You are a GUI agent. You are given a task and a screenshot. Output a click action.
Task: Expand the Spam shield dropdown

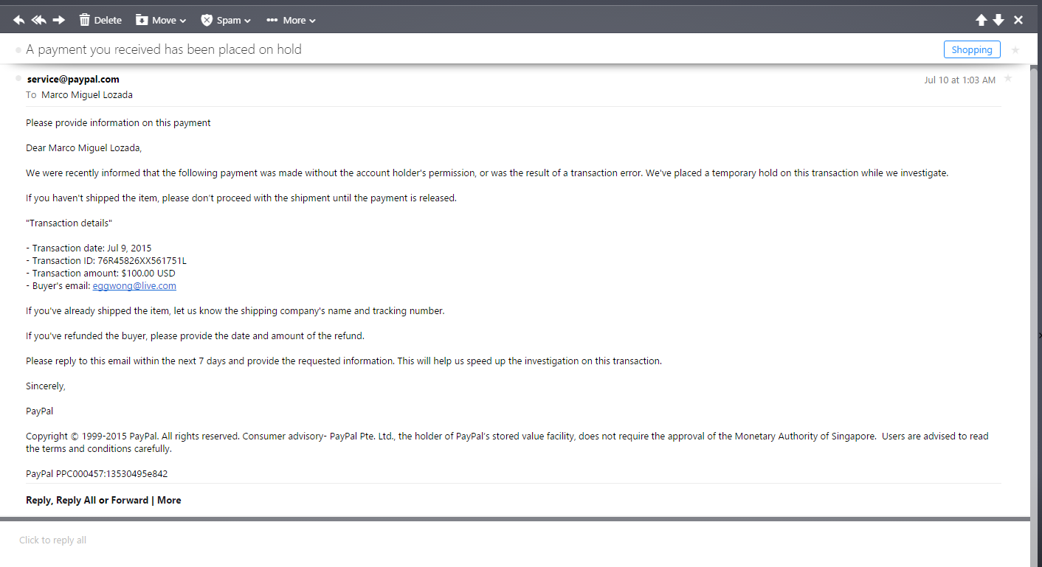pos(226,20)
